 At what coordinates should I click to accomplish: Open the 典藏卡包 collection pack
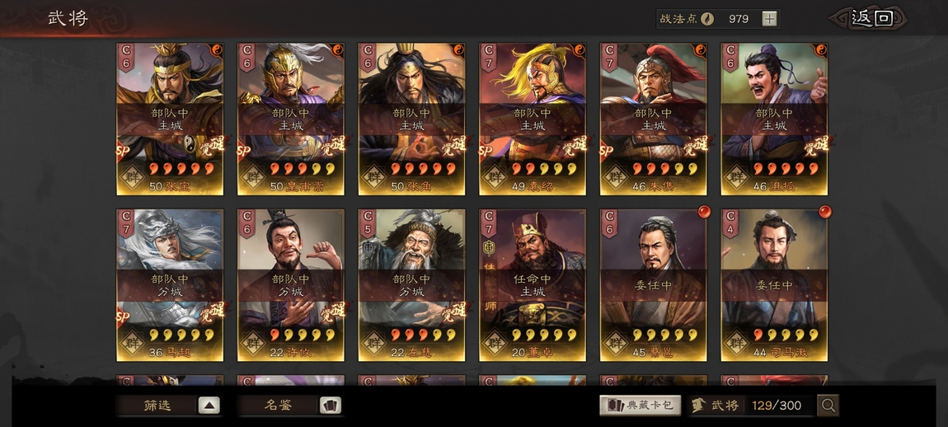641,406
